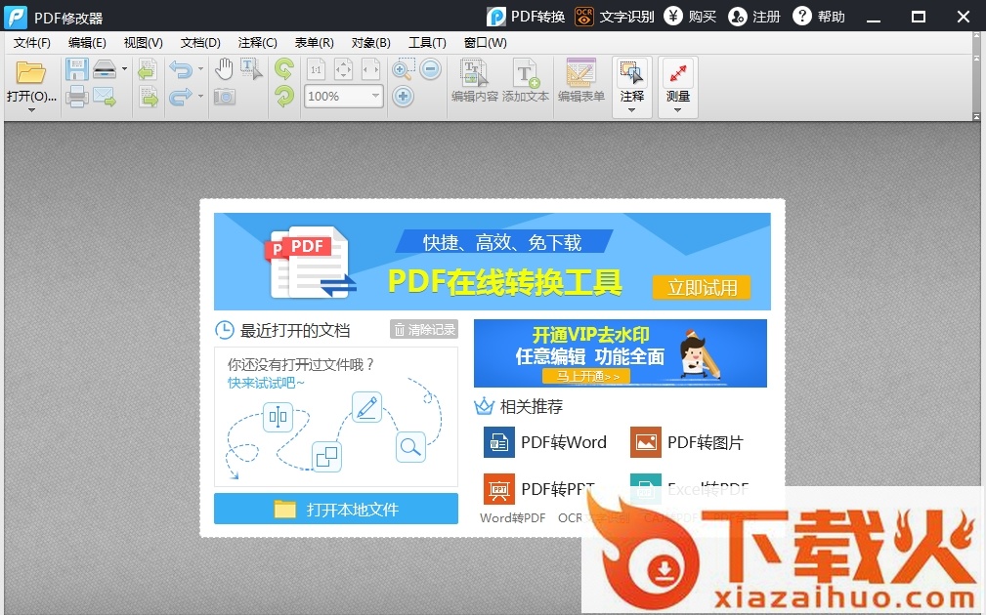This screenshot has width=986, height=615.
Task: Click the save floppy disk icon
Action: 77,69
